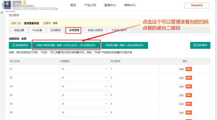Viewport: 217px width, 120px height.
Task: Open 产品介绍 in top navigation
Action: [90, 5]
